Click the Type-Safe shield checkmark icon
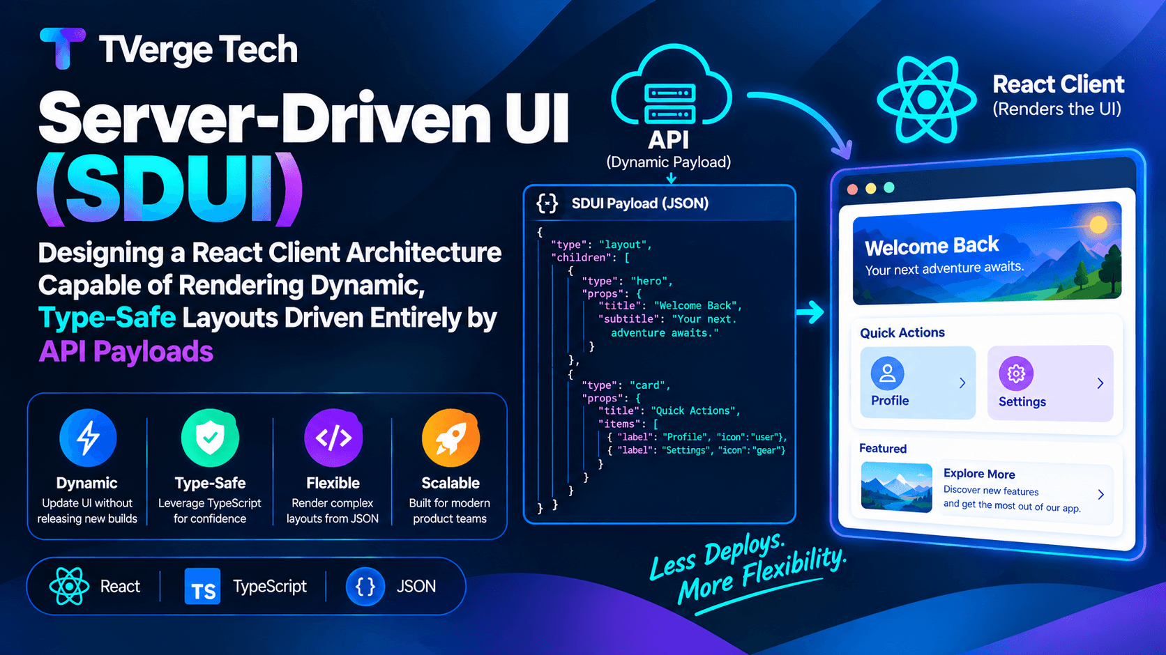The height and width of the screenshot is (655, 1166). coord(210,438)
